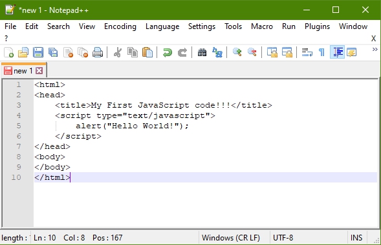
Task: Click the alert("Hello World!") line
Action: [x=132, y=126]
